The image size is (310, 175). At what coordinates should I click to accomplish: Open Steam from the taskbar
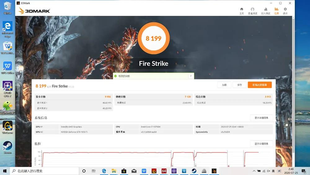[194, 171]
